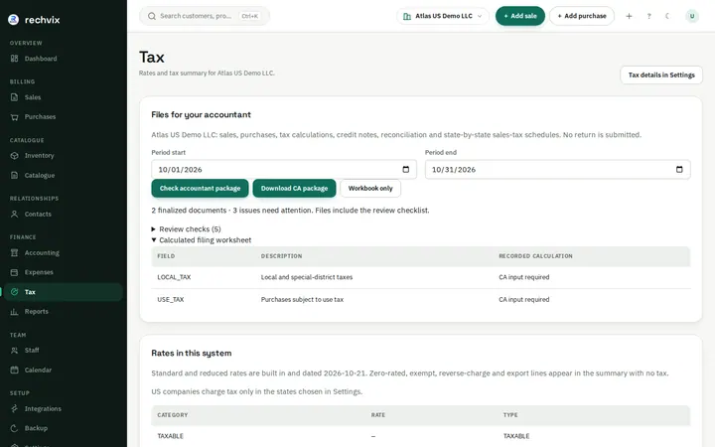Select 'Purchases subject to use tax' description
The height and width of the screenshot is (447, 715).
tap(302, 300)
